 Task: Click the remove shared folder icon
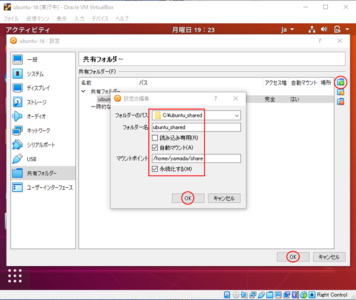(x=341, y=101)
